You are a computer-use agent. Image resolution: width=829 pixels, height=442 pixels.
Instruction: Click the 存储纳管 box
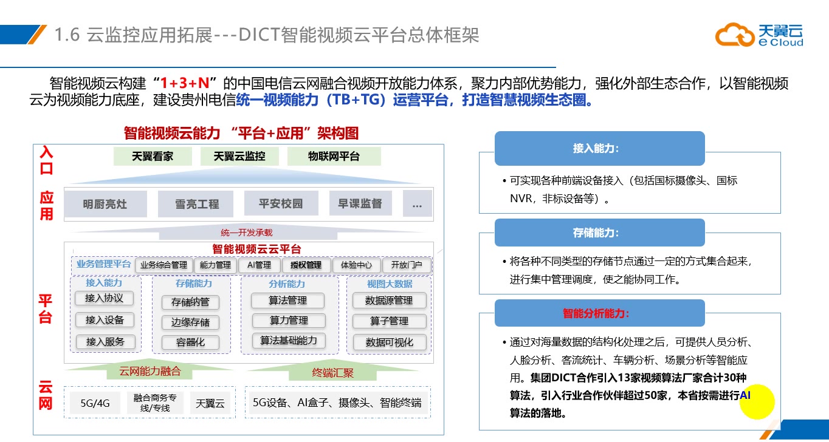[190, 302]
